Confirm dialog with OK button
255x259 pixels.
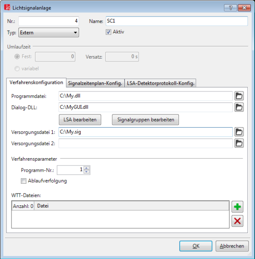(x=195, y=246)
